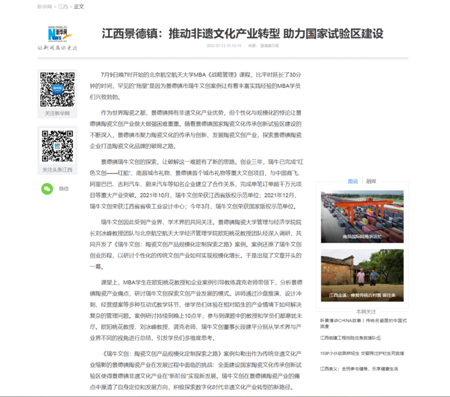Open the 南昌国际陆港装运忙 container yard photo

point(362,216)
